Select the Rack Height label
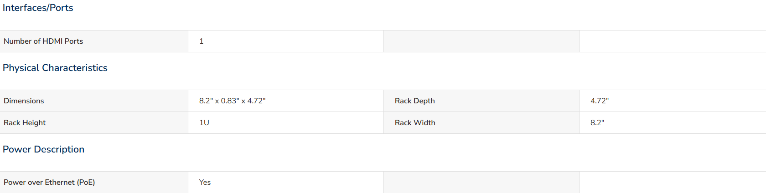766x193 pixels. 25,122
